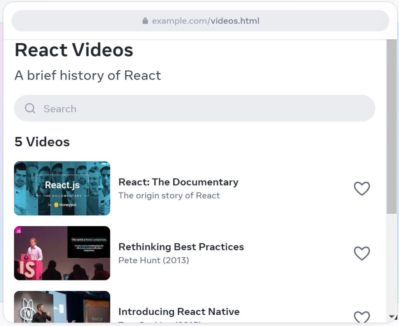Click the example.com/videos.html address bar
This screenshot has width=399, height=326.
coord(205,21)
